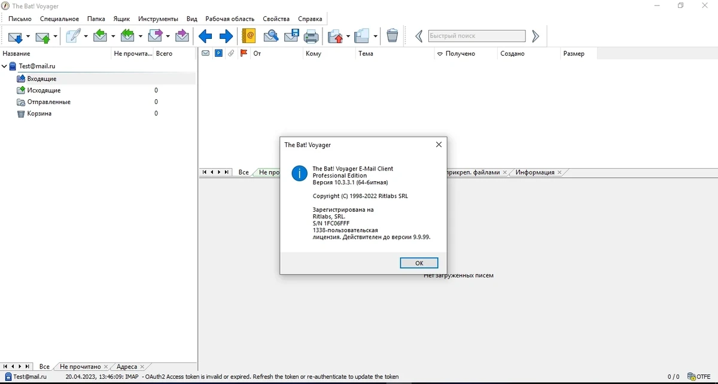Click into the Быстрый поиск search field
Viewport: 718px width, 384px height.
[477, 36]
